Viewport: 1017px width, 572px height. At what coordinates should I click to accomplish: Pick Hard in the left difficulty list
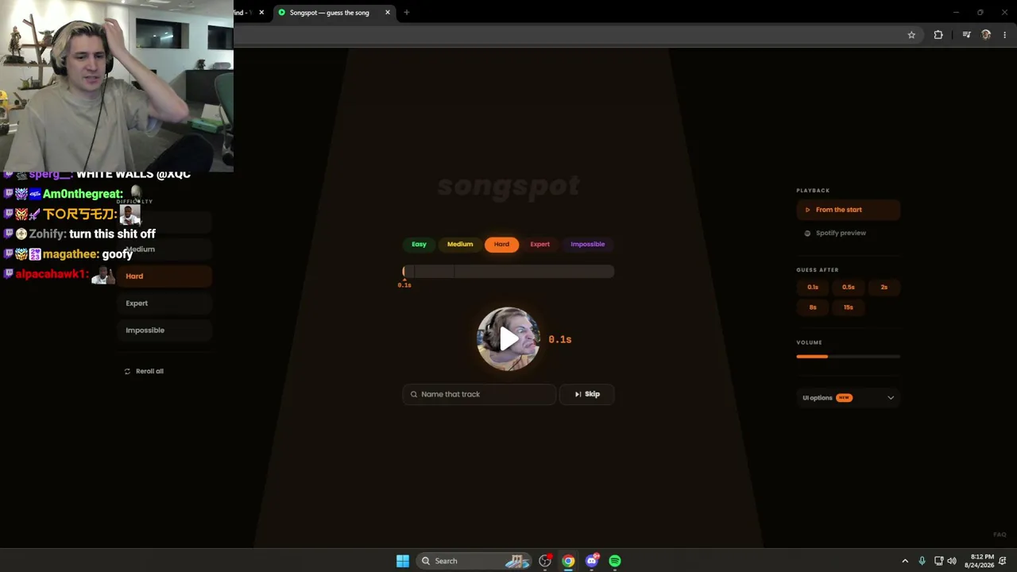164,276
